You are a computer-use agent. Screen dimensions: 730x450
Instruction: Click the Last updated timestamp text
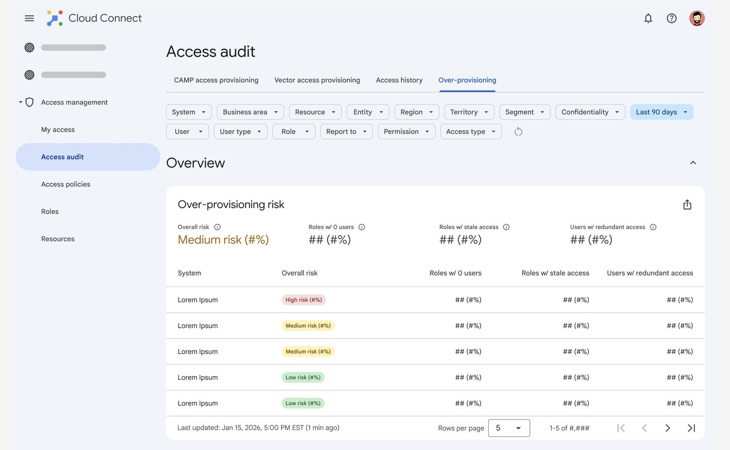tap(258, 428)
